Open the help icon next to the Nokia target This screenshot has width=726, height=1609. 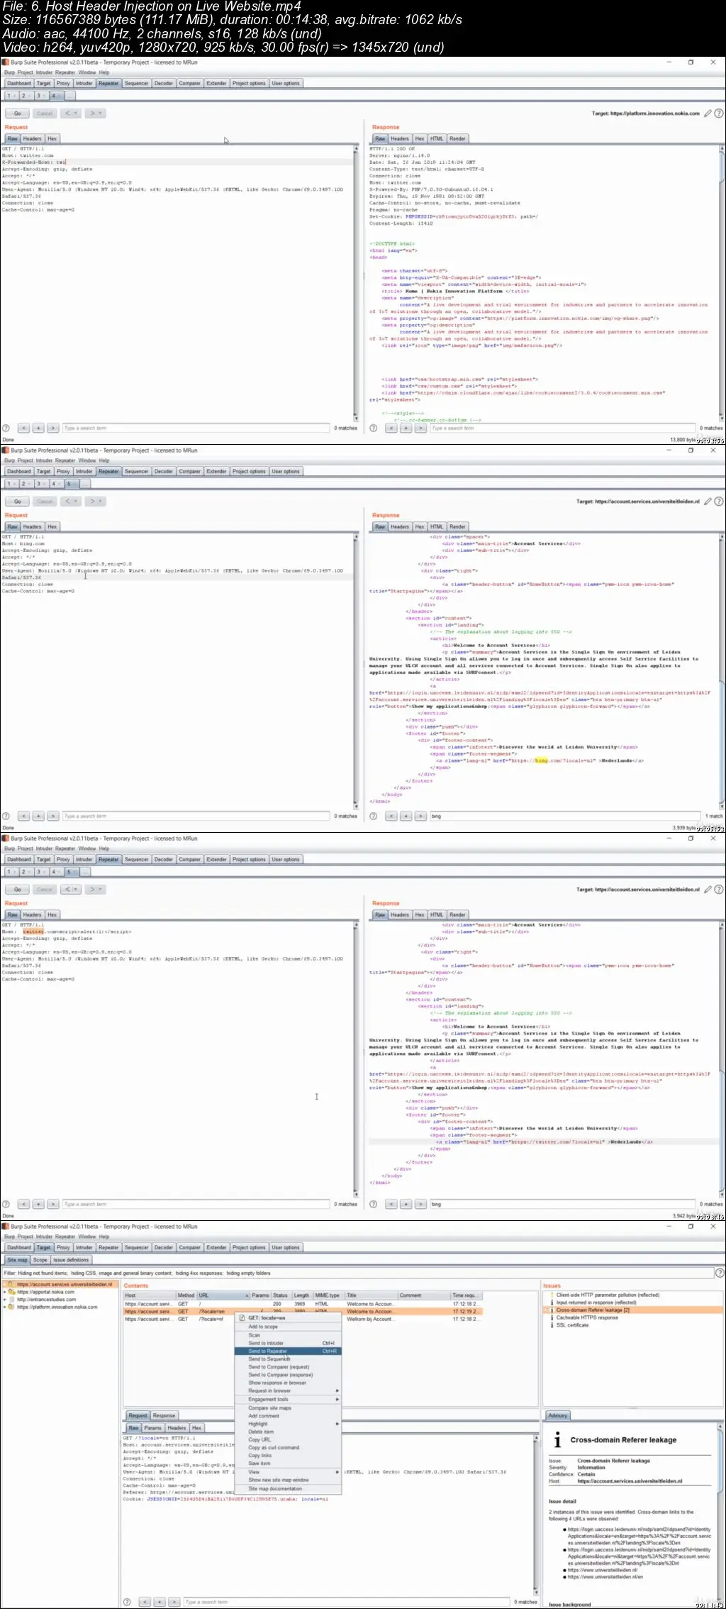tap(719, 114)
